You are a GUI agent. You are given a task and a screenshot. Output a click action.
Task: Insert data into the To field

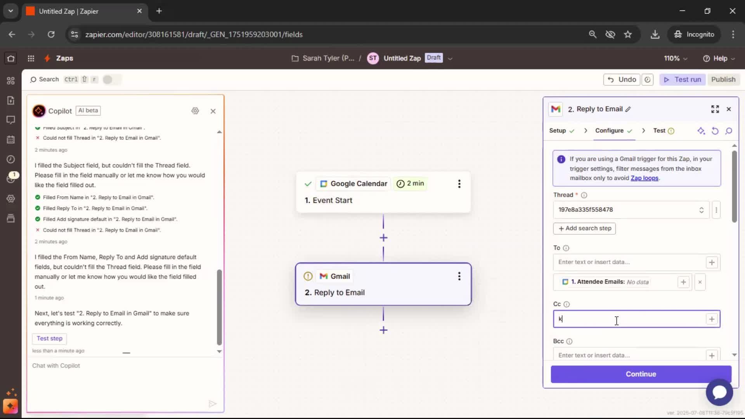(712, 263)
